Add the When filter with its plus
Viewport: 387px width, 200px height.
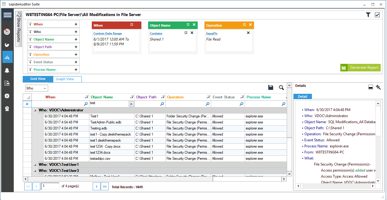tap(76, 24)
